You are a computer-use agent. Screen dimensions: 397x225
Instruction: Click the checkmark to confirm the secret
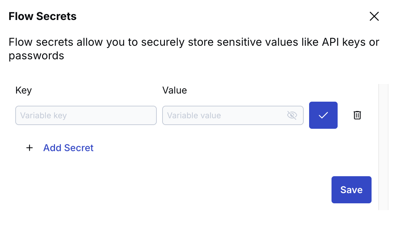click(323, 115)
